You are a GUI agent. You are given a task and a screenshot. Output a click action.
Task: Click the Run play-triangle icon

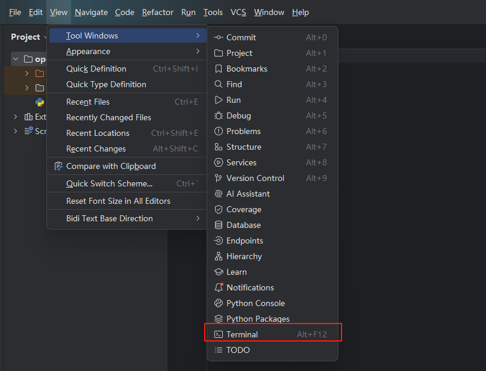pyautogui.click(x=219, y=100)
